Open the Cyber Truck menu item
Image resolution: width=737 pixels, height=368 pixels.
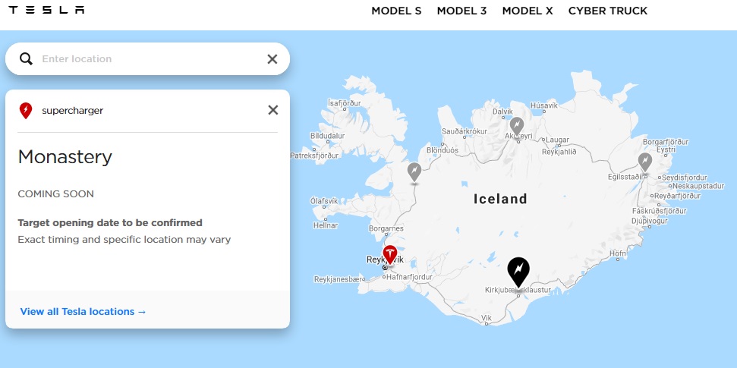pos(608,11)
